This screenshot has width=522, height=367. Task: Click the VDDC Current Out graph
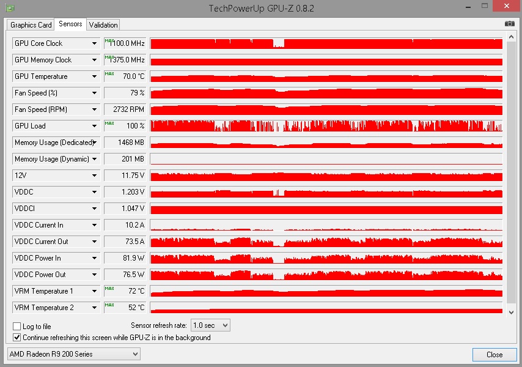pyautogui.click(x=326, y=242)
